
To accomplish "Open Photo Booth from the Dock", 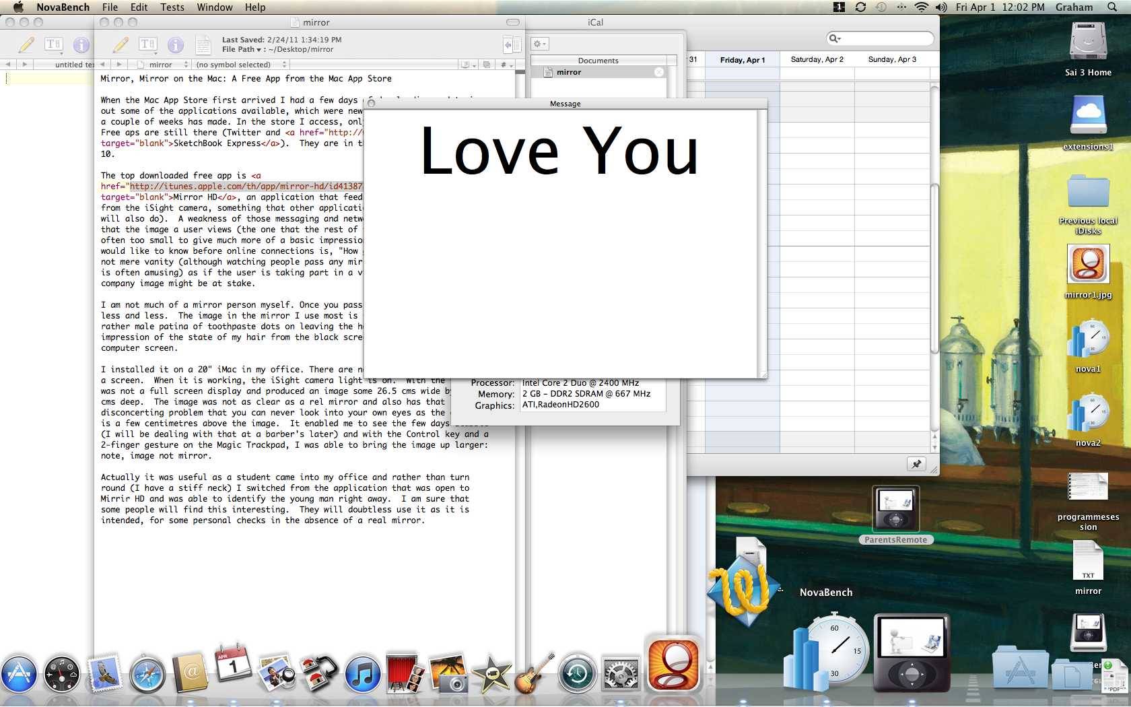I will pyautogui.click(x=405, y=673).
